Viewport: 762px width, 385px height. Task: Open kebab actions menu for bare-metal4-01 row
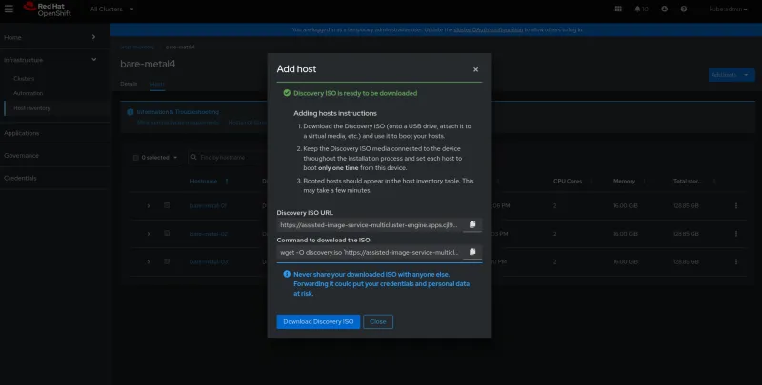click(x=735, y=205)
